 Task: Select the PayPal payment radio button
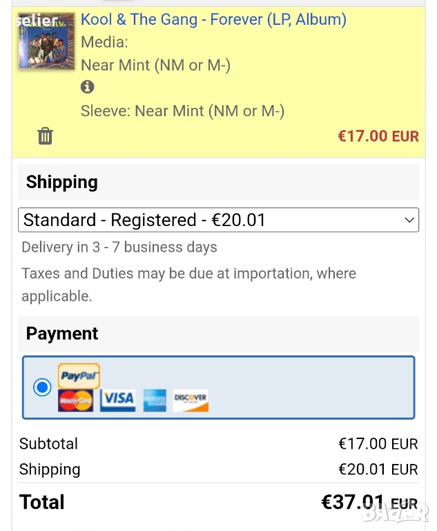tap(42, 387)
